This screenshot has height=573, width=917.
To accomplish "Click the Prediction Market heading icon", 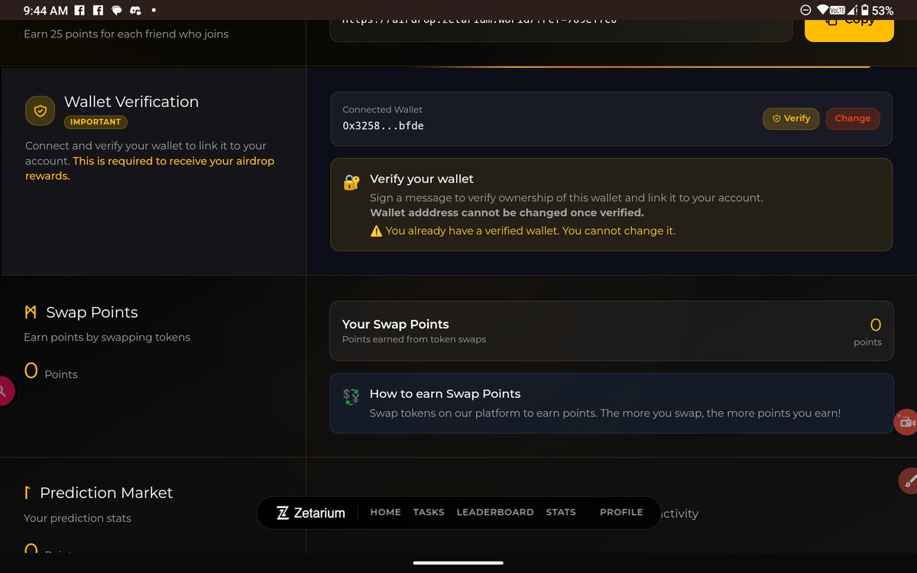I will click(x=28, y=493).
